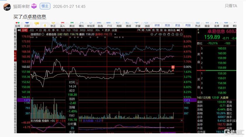Click the 研报 research button

point(157,25)
